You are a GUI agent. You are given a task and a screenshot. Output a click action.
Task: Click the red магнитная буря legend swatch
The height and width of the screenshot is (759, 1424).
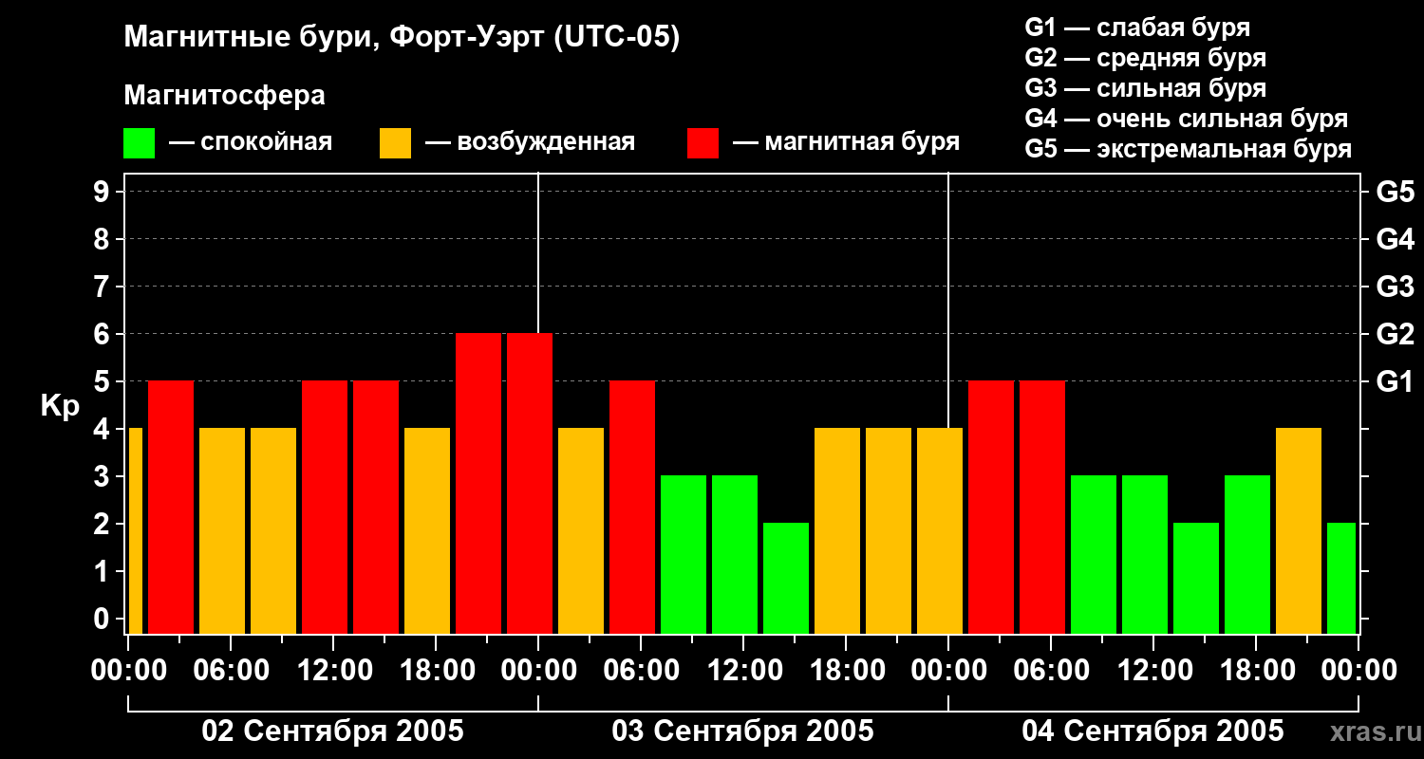point(703,143)
